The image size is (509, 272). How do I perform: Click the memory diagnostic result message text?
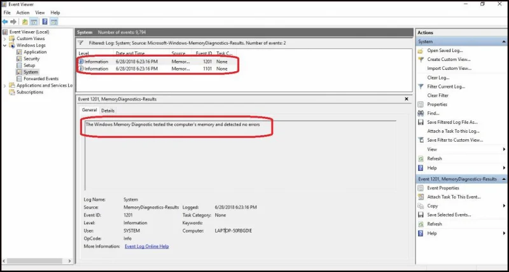click(172, 124)
